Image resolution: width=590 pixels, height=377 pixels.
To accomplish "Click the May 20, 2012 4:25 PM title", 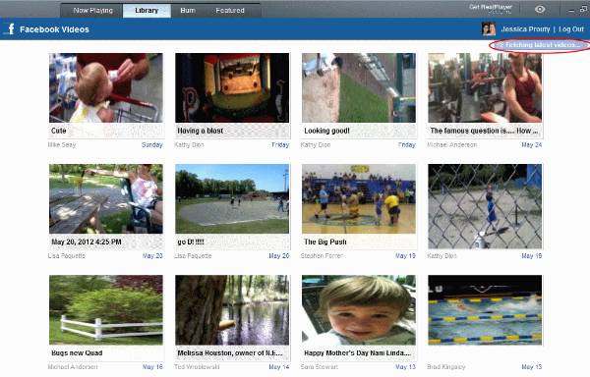I will click(87, 242).
